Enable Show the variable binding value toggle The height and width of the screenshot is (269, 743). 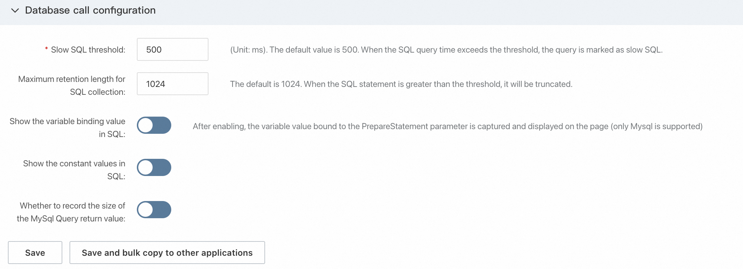pos(154,126)
